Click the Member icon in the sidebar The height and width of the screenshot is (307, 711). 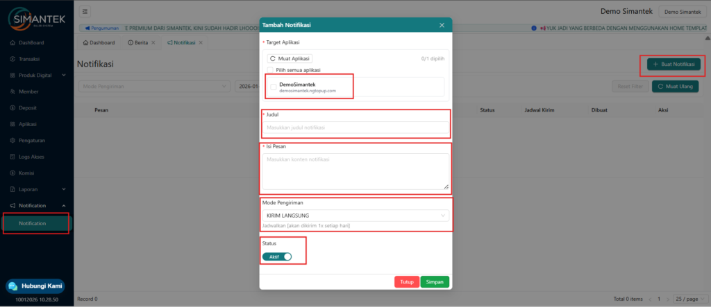pyautogui.click(x=12, y=91)
